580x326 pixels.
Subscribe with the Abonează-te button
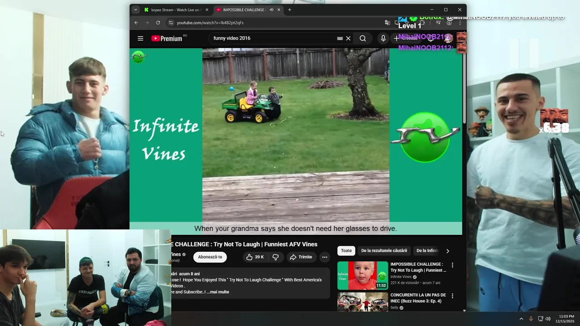click(210, 257)
